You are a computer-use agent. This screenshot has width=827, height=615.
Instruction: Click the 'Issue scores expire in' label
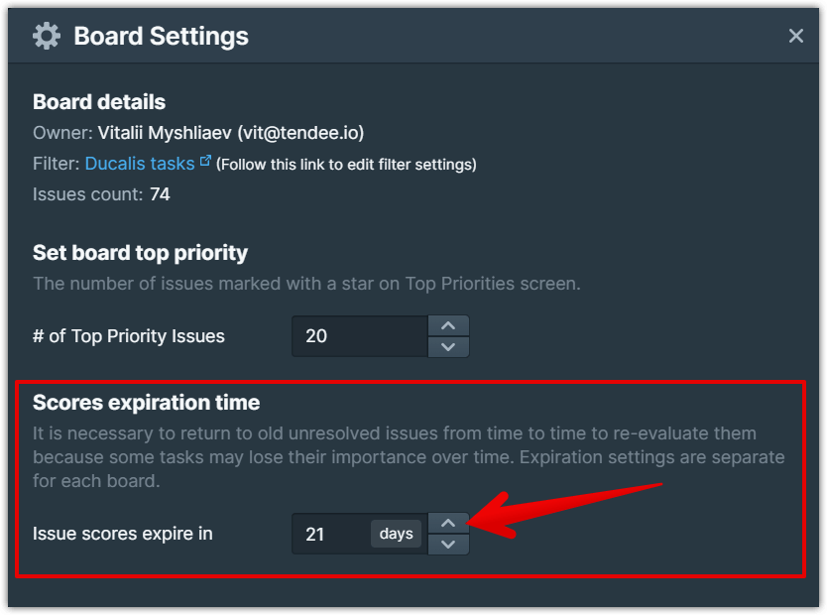(123, 534)
